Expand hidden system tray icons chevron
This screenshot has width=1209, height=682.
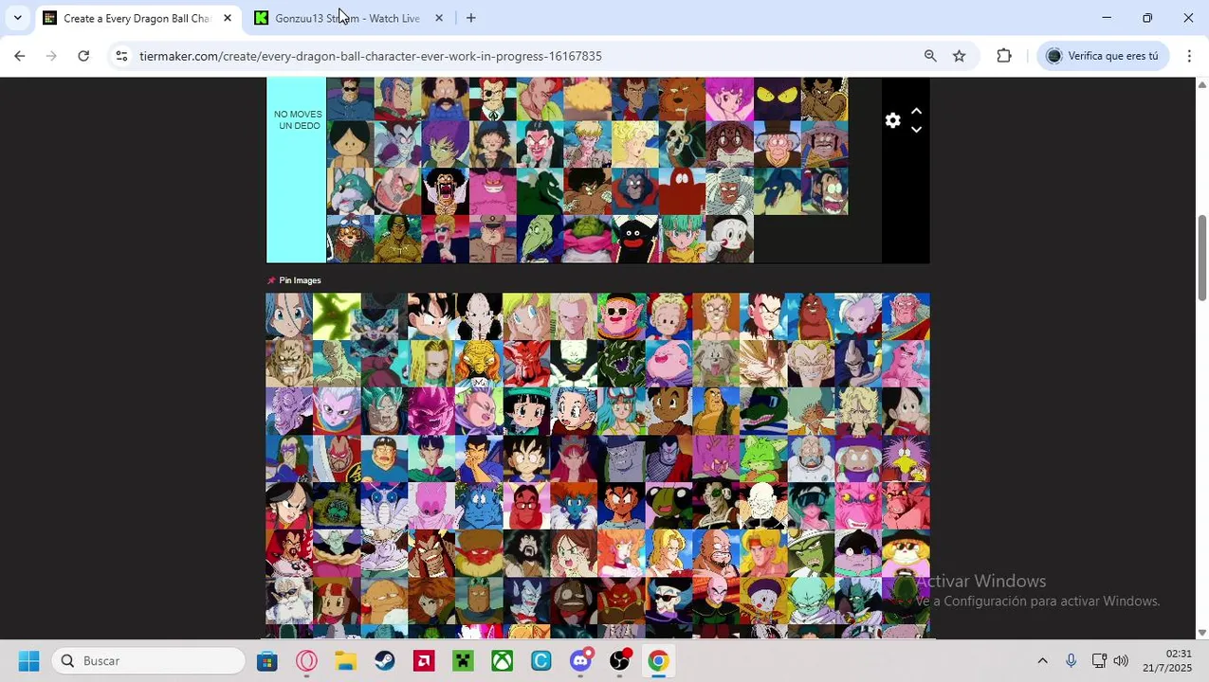click(1042, 661)
